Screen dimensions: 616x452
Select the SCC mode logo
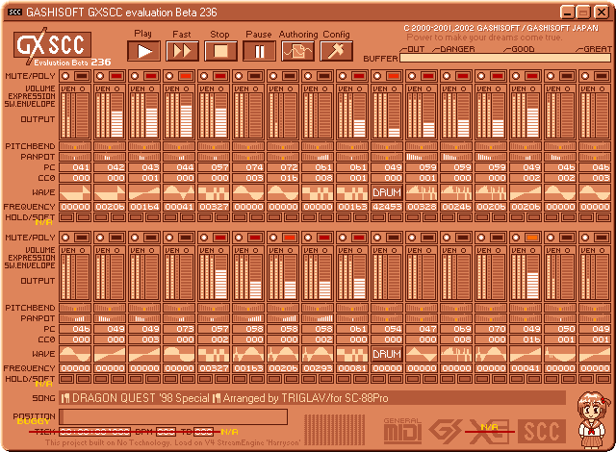tap(542, 431)
